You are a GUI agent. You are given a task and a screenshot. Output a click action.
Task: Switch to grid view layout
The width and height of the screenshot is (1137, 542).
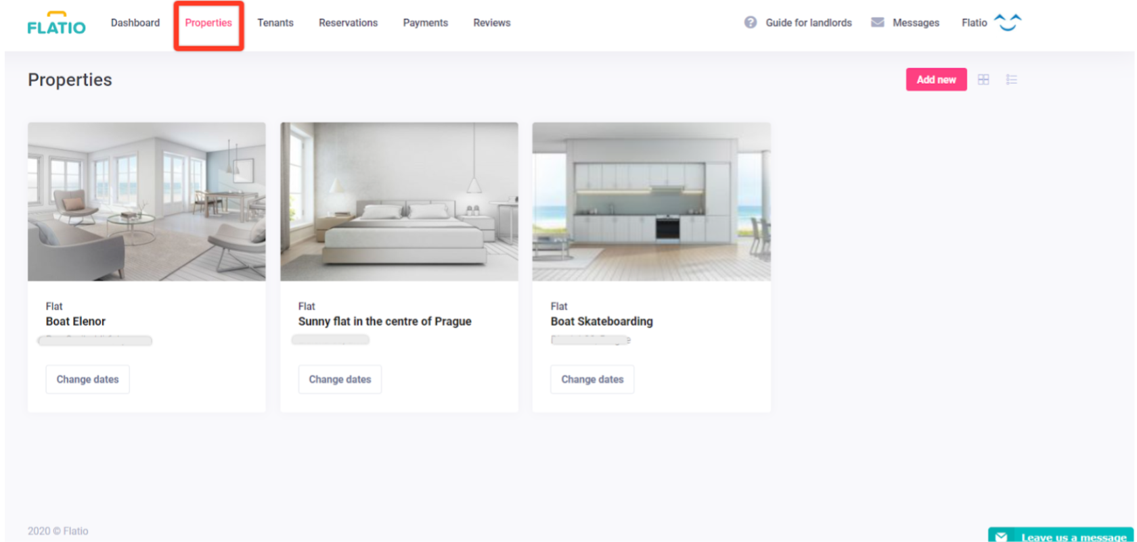point(983,80)
